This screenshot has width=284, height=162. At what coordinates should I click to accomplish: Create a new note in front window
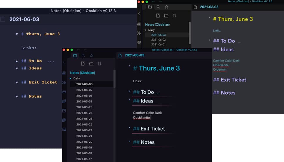point(83,64)
